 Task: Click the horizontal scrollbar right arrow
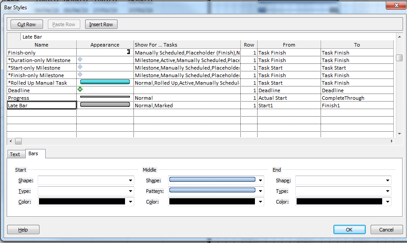391,141
